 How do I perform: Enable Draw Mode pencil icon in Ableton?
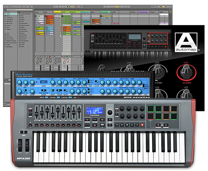tap(152, 6)
